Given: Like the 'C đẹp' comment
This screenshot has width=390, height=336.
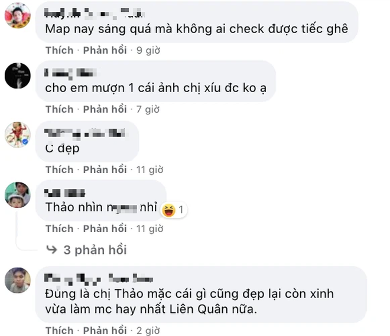Looking at the screenshot, I should click(60, 169).
